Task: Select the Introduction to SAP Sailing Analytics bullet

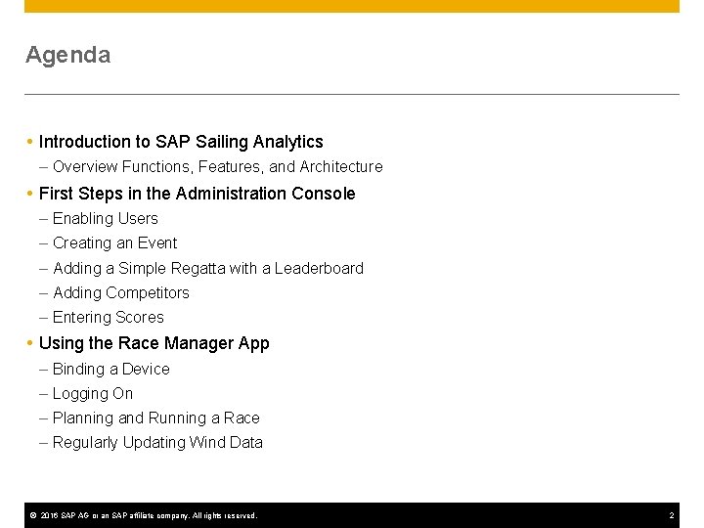Action: (181, 142)
